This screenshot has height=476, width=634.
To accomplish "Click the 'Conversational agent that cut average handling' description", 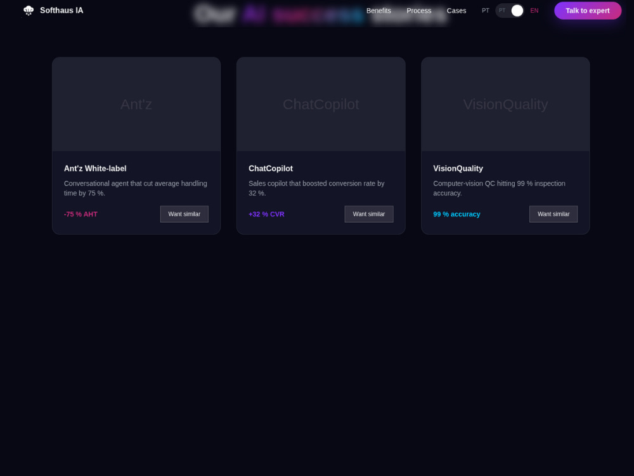I will (136, 188).
